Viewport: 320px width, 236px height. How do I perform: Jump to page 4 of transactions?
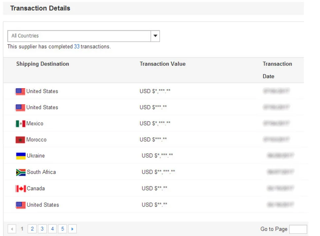click(52, 229)
